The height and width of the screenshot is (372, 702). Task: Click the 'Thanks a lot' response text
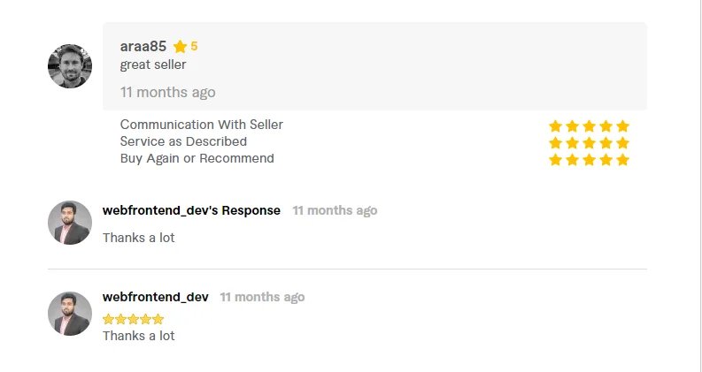(x=138, y=238)
